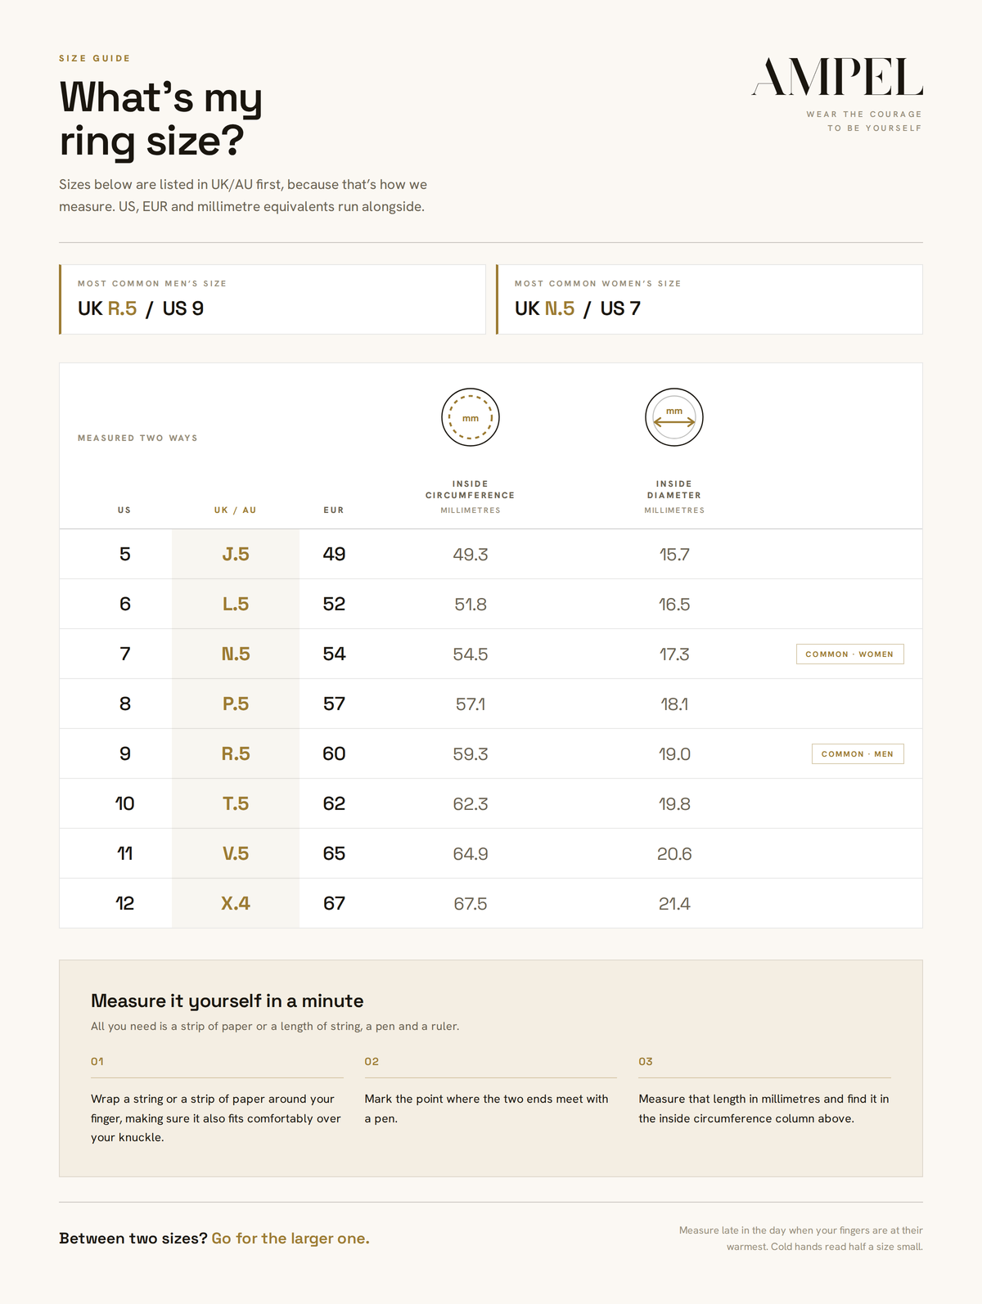982x1304 pixels.
Task: Select the X.4 UK size cell
Action: tap(236, 903)
